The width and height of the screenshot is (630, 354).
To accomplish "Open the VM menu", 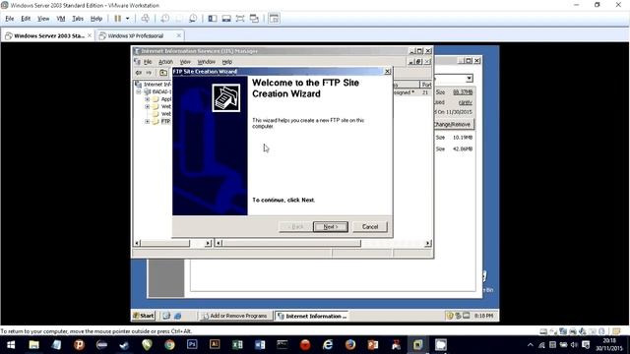I will coord(61,19).
